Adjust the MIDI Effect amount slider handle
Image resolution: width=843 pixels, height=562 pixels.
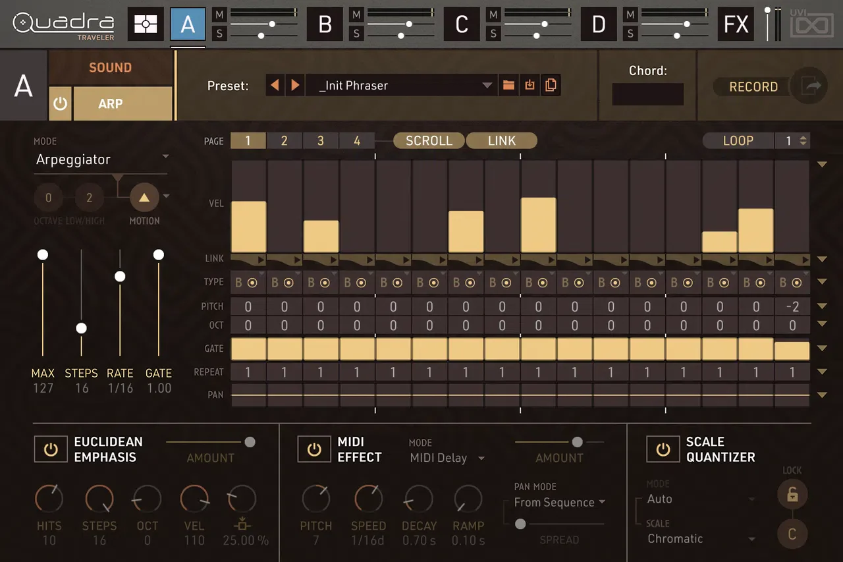(578, 442)
